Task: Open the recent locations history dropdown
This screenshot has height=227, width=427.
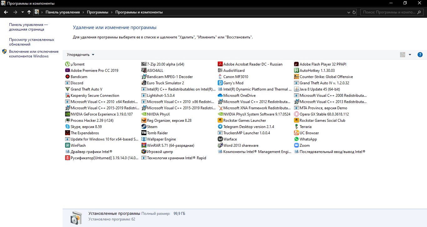Action: pyautogui.click(x=23, y=12)
